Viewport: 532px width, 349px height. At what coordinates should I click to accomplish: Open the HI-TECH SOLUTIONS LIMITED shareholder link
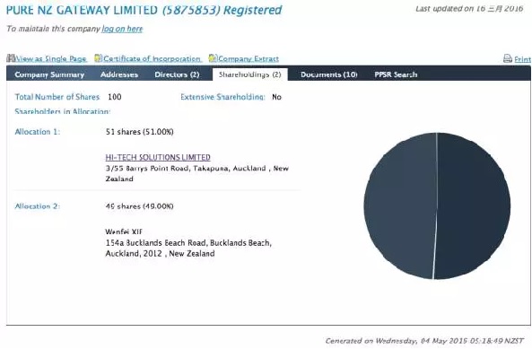158,157
